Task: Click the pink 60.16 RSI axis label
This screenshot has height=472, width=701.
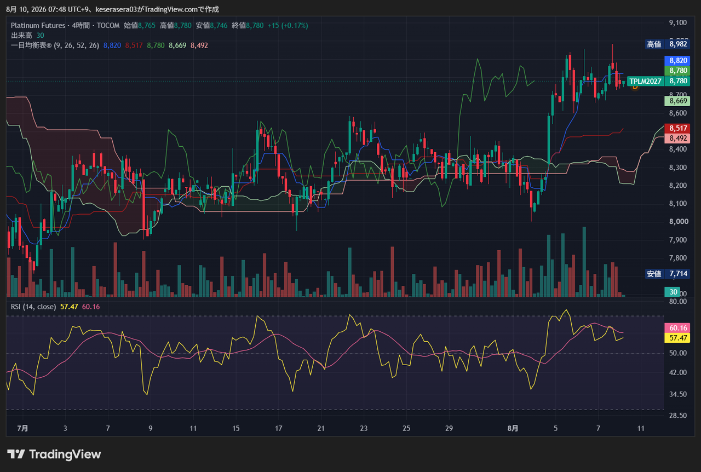Action: click(x=678, y=328)
